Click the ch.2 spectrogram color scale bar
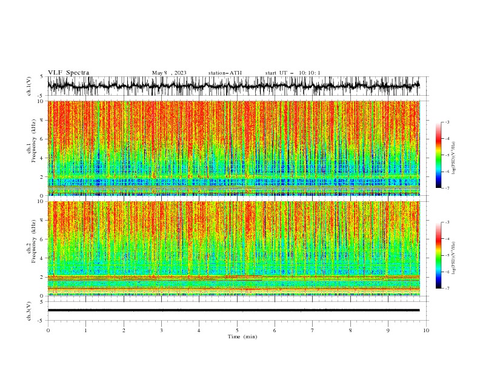 point(438,255)
